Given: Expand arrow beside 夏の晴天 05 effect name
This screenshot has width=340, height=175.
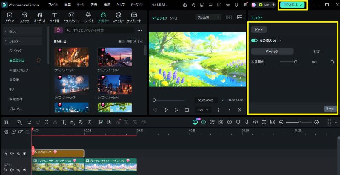Looking at the screenshot, I should click(x=281, y=40).
